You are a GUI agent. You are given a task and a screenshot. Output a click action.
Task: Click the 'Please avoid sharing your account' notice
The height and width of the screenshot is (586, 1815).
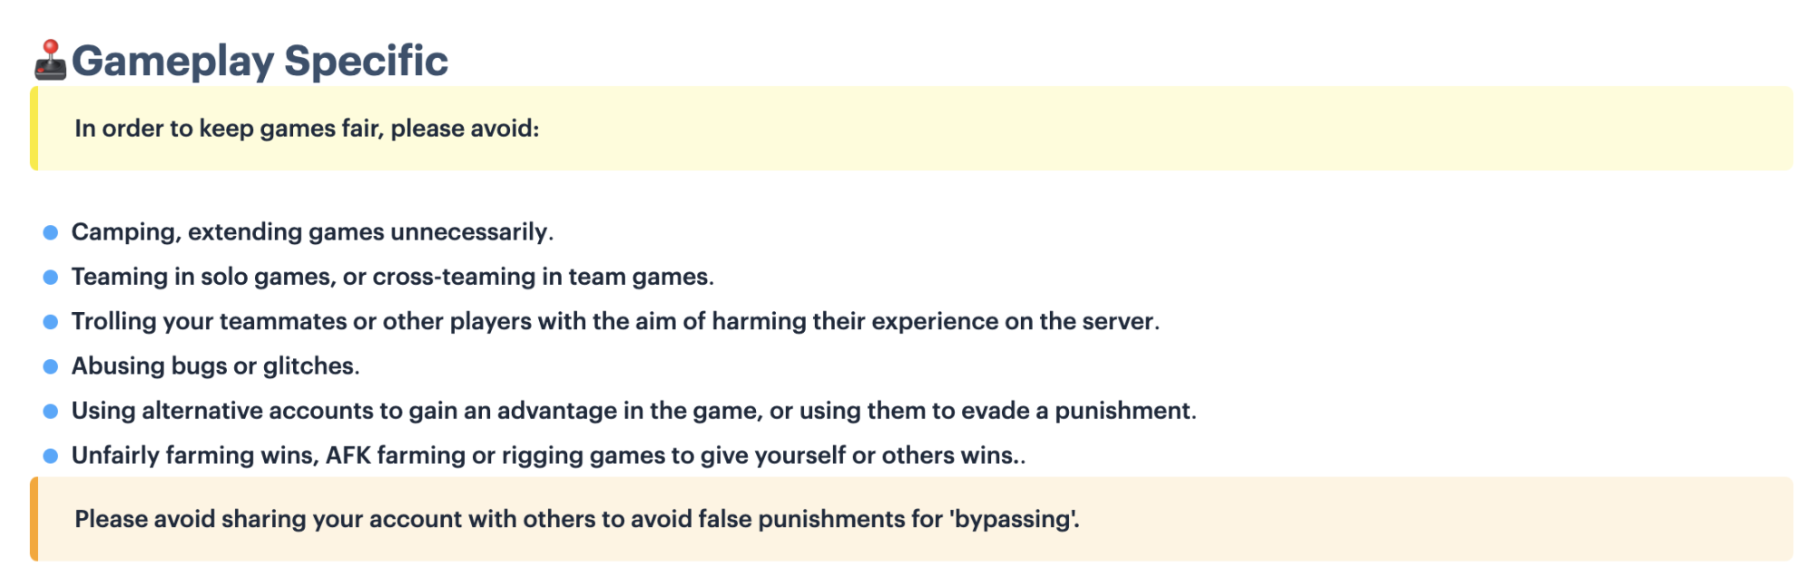coord(577,519)
